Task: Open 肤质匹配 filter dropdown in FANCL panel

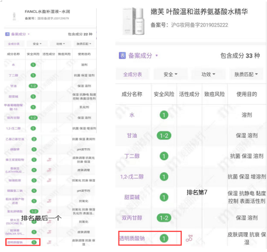Action: [84, 44]
